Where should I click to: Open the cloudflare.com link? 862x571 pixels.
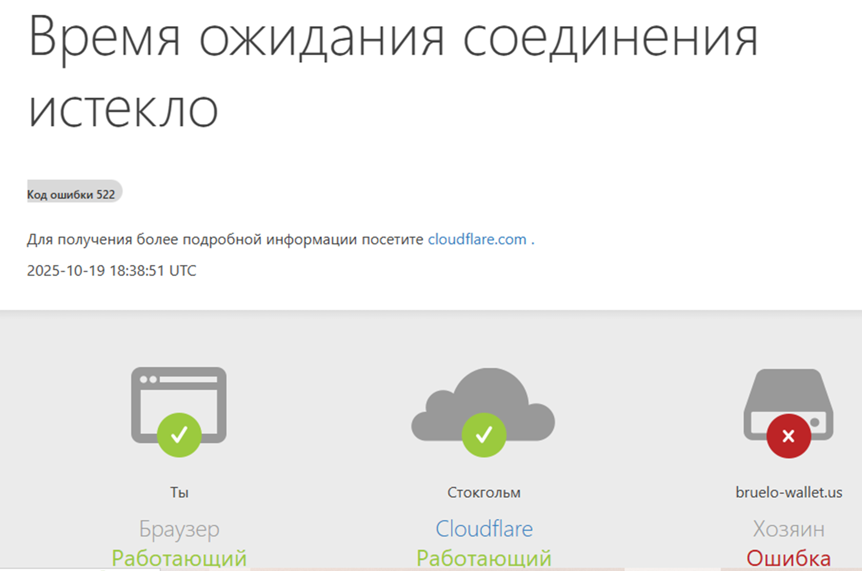tap(477, 239)
